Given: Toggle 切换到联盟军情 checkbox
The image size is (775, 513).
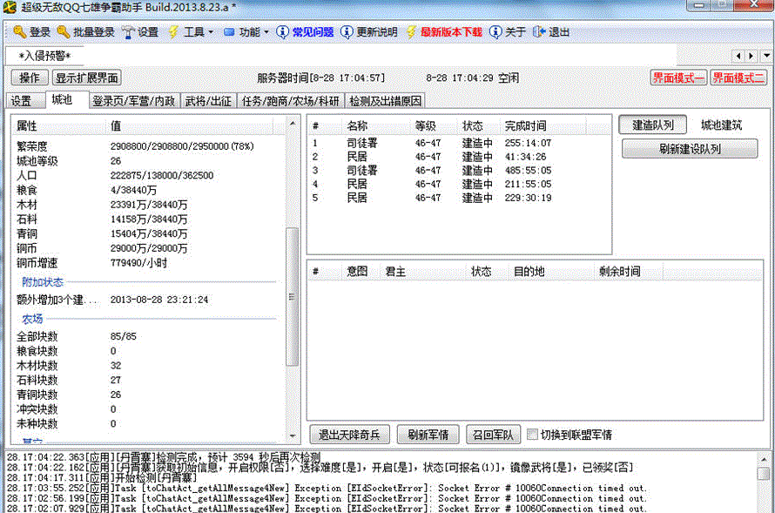Looking at the screenshot, I should click(x=532, y=435).
